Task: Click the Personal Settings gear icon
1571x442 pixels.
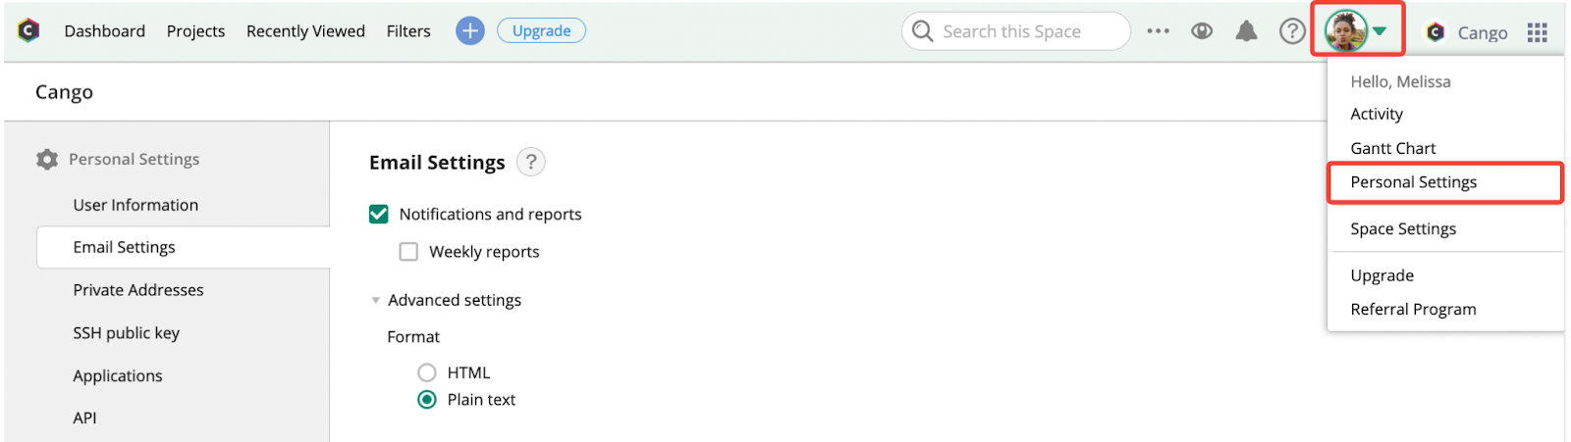Action: tap(47, 159)
